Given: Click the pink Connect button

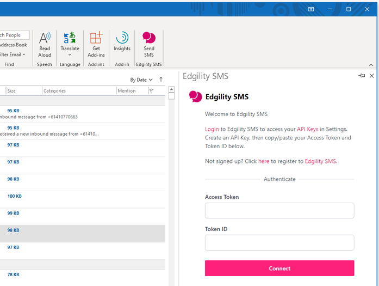Looking at the screenshot, I should click(x=279, y=268).
